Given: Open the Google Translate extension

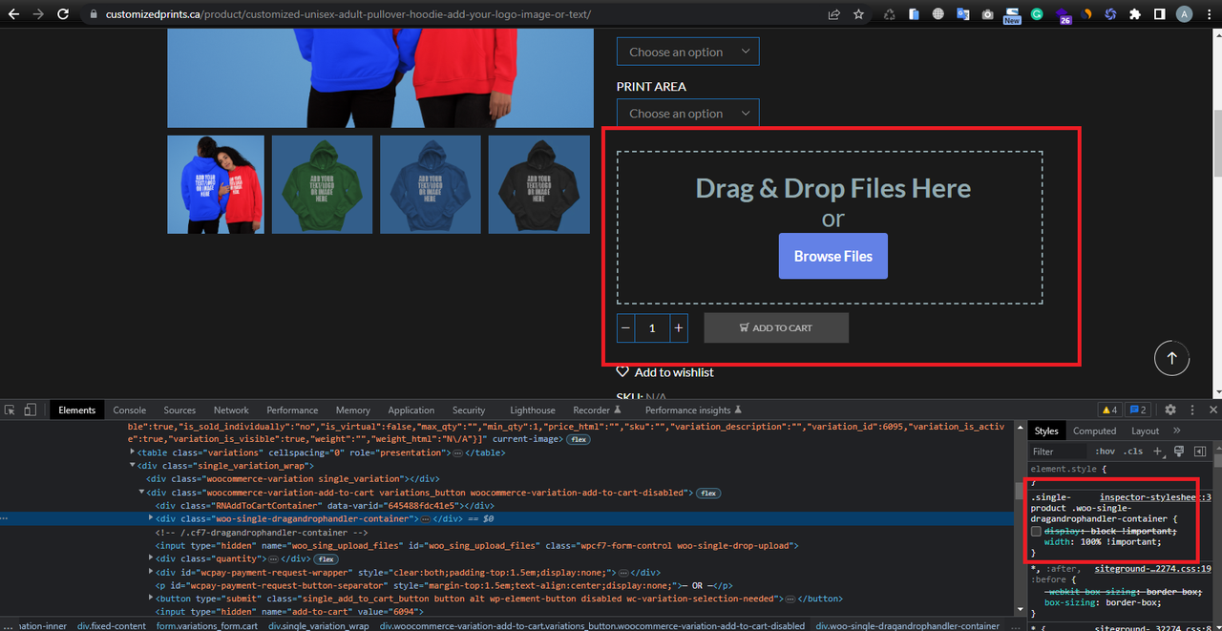Looking at the screenshot, I should tap(962, 14).
